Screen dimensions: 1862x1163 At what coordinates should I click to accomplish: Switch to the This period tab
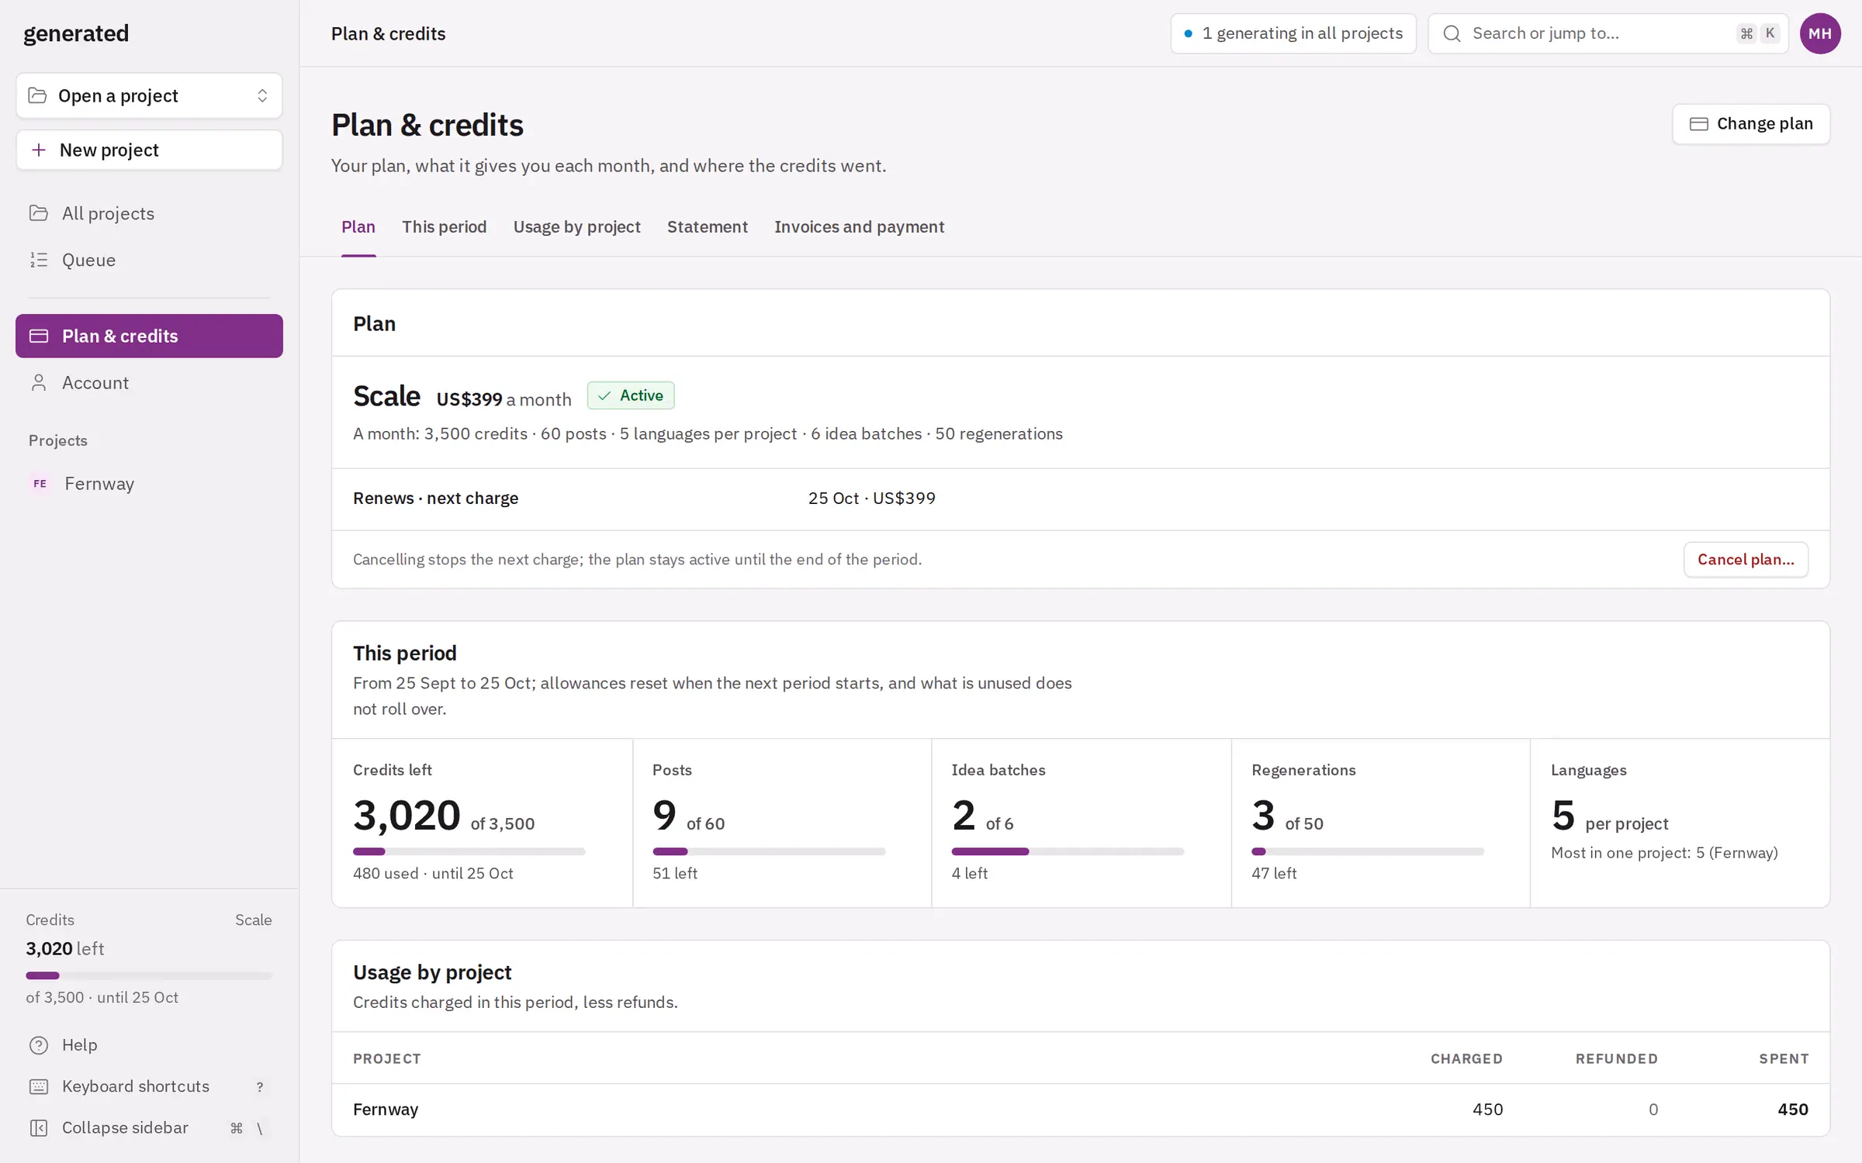tap(445, 227)
